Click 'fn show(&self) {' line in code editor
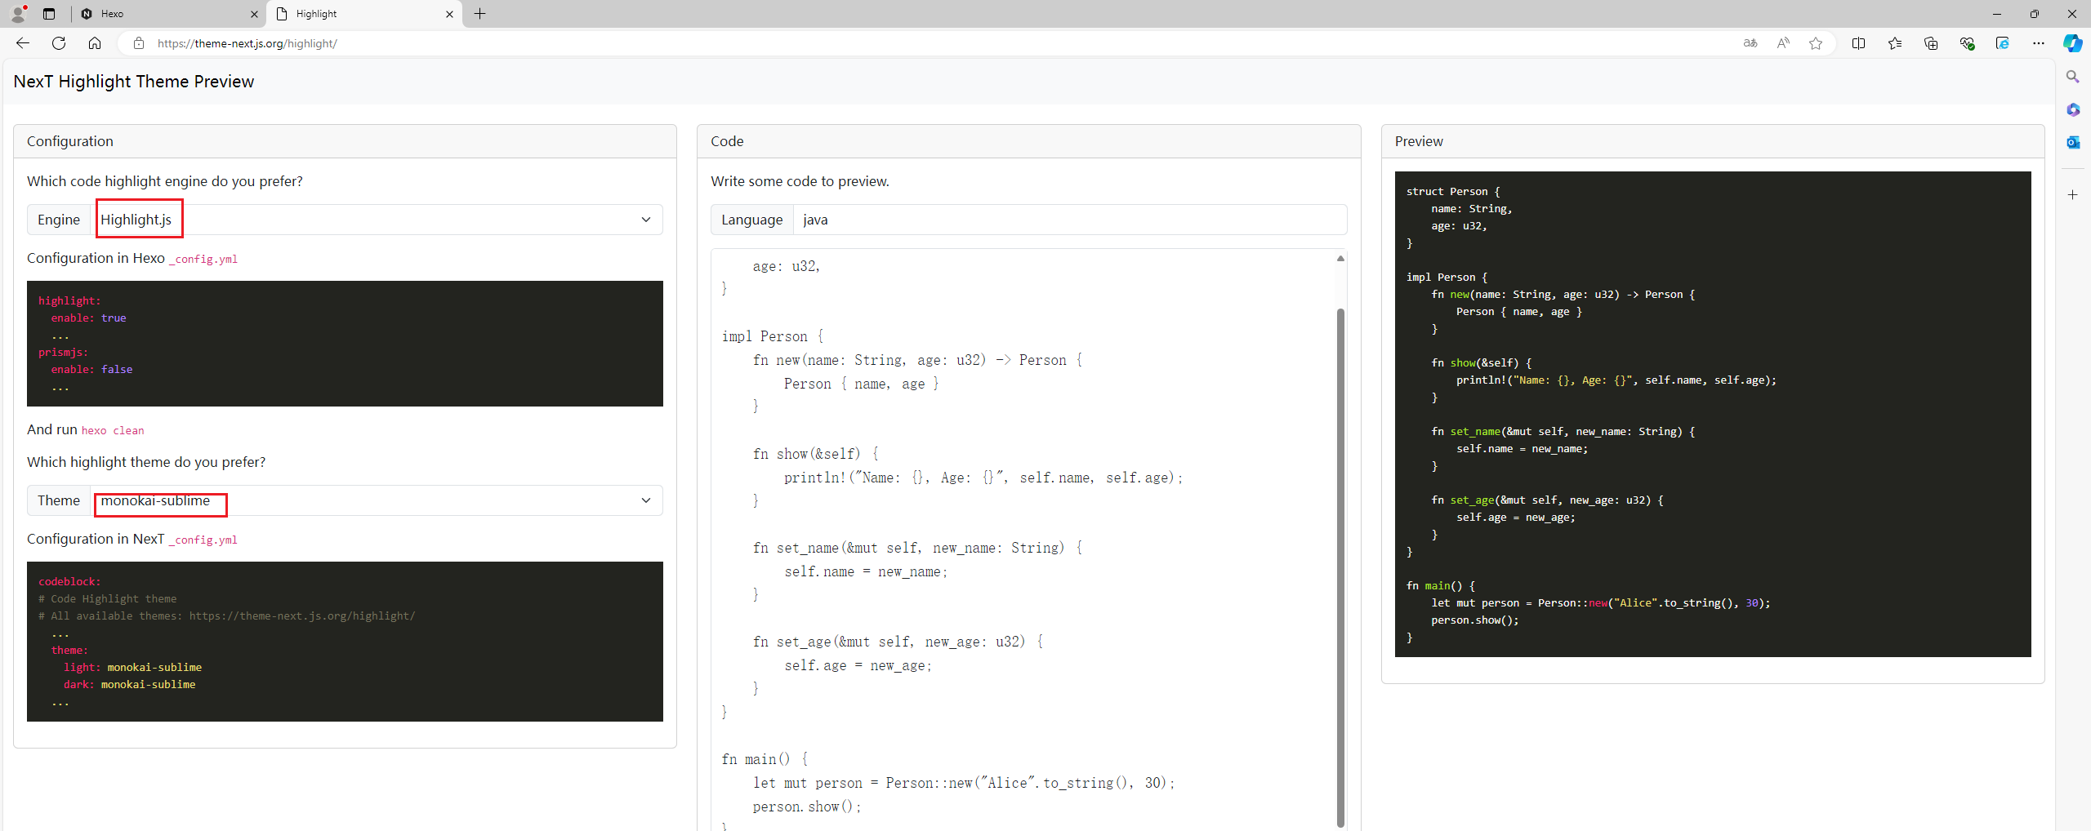Image resolution: width=2091 pixels, height=831 pixels. [x=816, y=454]
